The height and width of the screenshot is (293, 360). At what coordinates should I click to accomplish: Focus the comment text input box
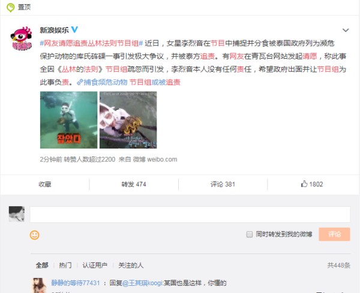tap(190, 214)
